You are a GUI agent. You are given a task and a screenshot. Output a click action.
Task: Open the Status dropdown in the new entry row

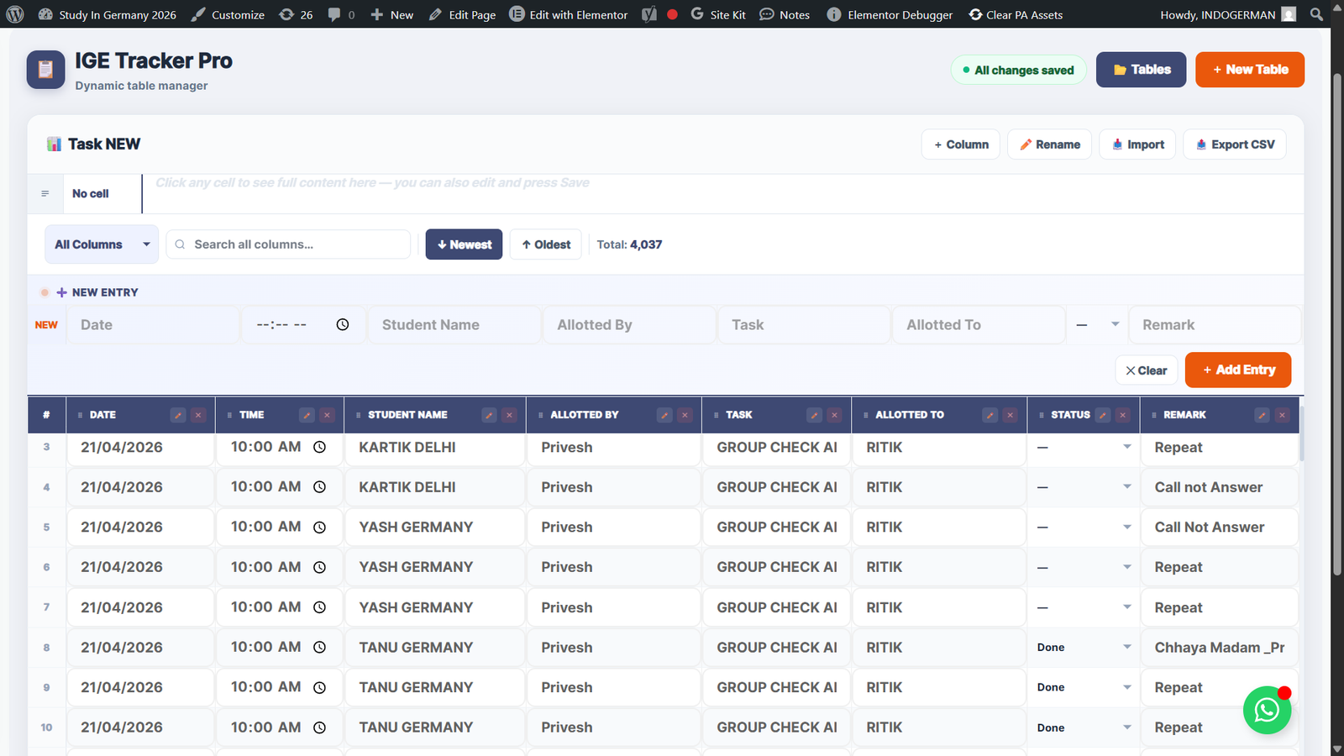tap(1096, 324)
